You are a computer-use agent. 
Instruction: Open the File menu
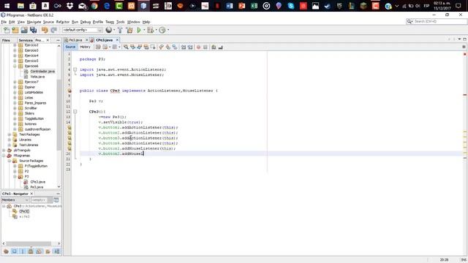(4, 22)
